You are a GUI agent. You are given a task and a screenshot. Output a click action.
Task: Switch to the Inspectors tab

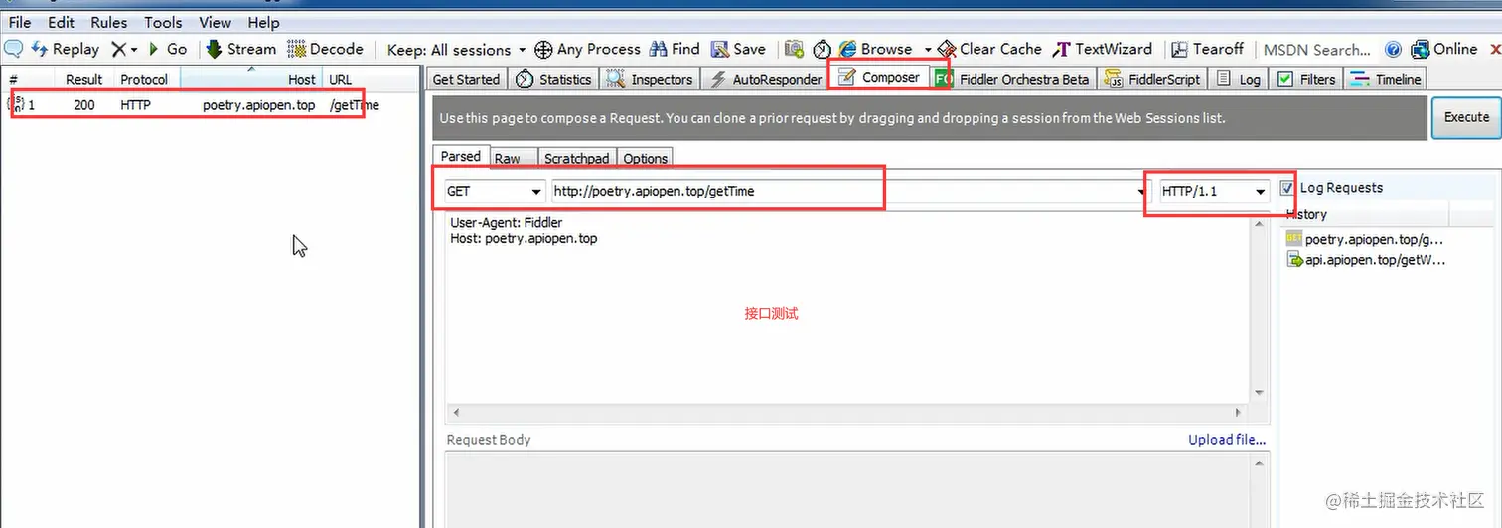[650, 79]
